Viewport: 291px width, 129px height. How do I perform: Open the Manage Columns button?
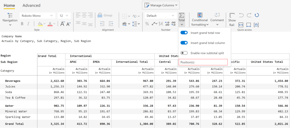[161, 5]
